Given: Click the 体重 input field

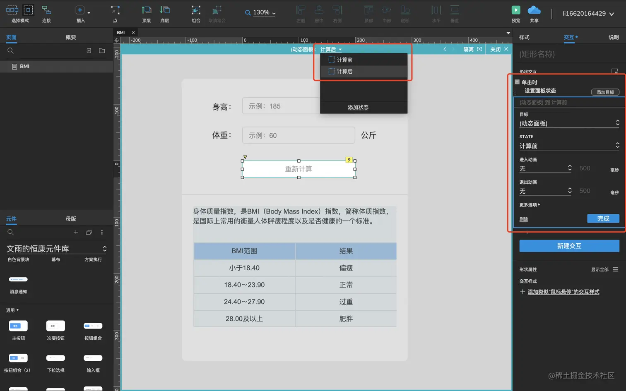Looking at the screenshot, I should [299, 135].
